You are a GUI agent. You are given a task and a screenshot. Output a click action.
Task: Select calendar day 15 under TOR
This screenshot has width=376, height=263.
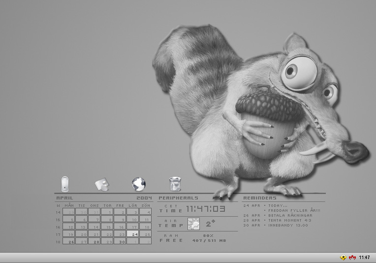point(107,226)
